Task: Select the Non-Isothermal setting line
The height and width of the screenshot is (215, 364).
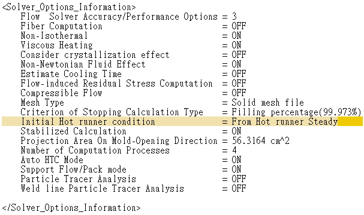Action: (x=131, y=36)
